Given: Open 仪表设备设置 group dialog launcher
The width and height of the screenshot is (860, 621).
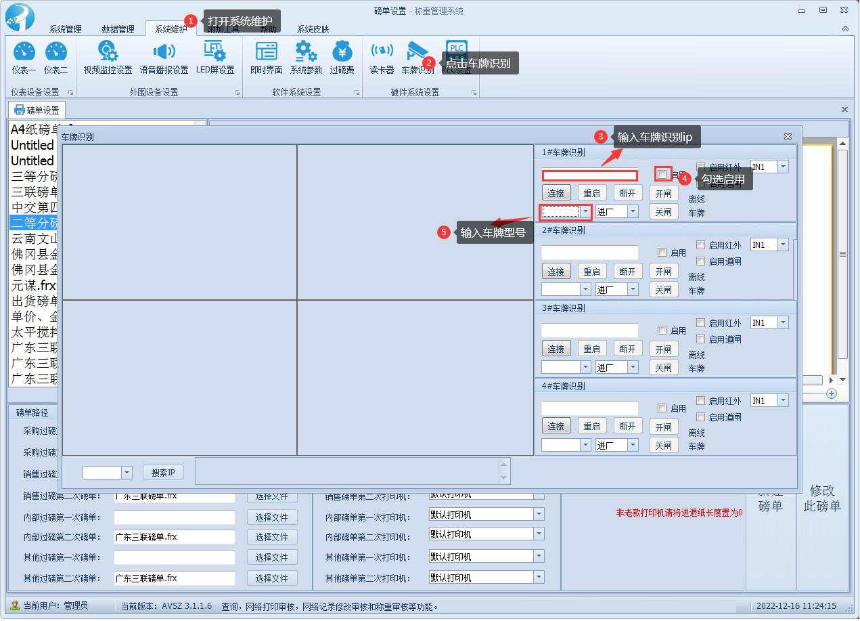Looking at the screenshot, I should 70,92.
